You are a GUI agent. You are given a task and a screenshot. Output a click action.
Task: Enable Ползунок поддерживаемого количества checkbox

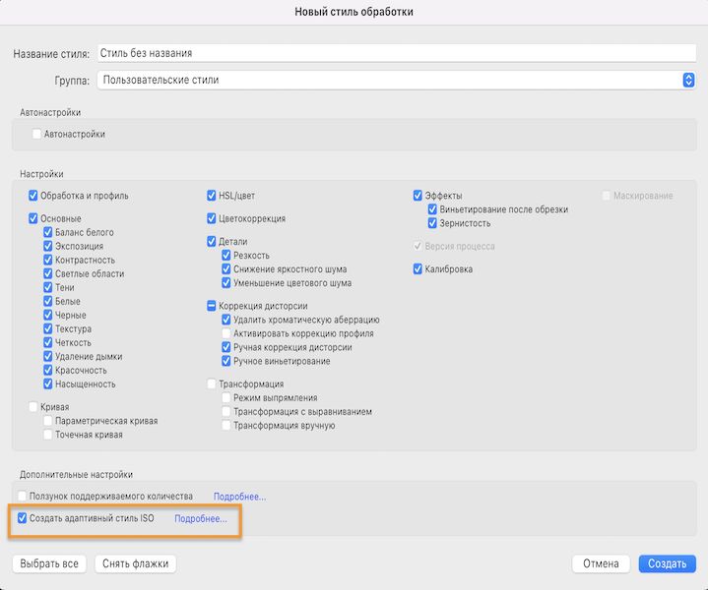tap(23, 497)
